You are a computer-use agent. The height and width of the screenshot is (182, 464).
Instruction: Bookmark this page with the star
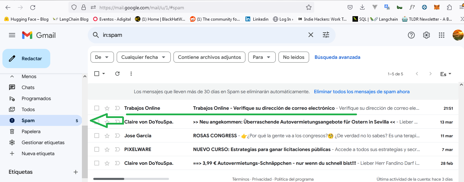click(x=309, y=7)
